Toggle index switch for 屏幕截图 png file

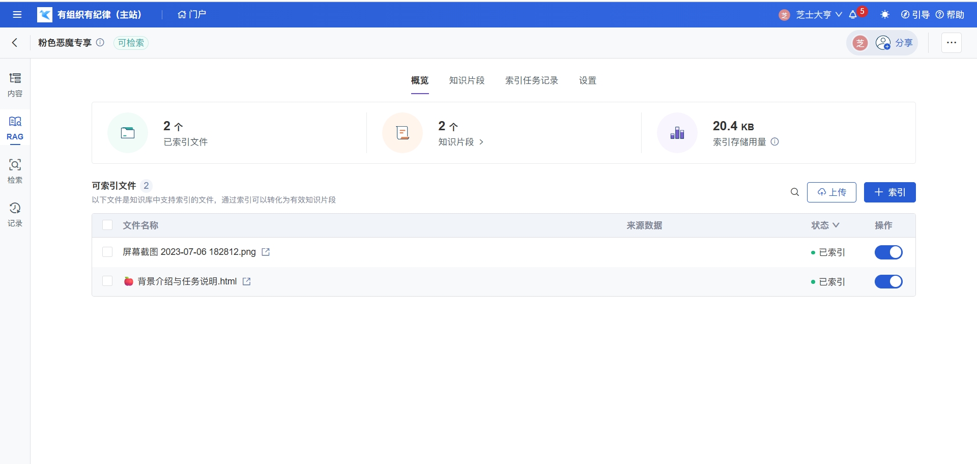click(x=888, y=252)
